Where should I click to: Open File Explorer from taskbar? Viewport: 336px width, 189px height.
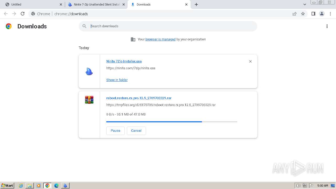pyautogui.click(x=30, y=186)
